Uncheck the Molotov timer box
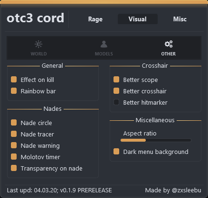The height and width of the screenshot is (198, 208). pos(14,157)
